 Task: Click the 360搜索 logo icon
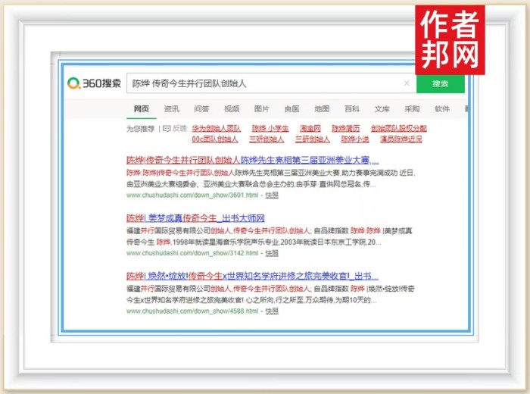point(75,83)
